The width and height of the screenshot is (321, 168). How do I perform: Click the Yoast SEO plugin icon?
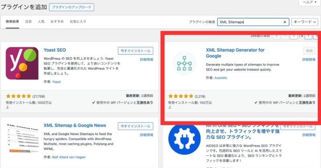22,63
